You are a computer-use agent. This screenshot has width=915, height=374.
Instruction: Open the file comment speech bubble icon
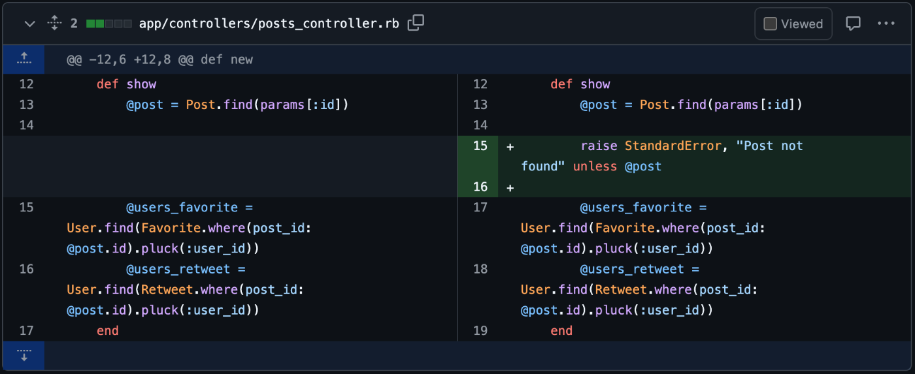click(x=853, y=23)
